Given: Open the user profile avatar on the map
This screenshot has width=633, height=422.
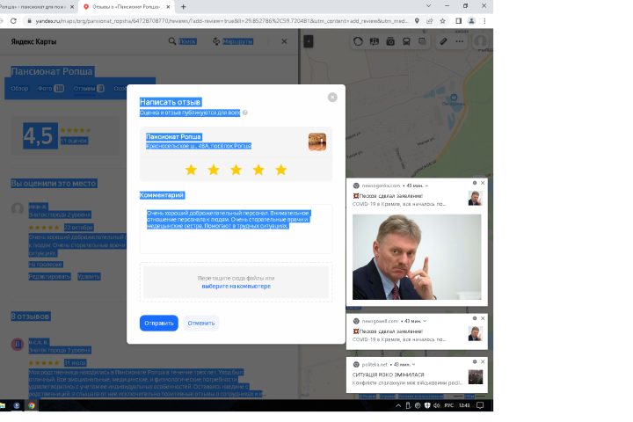Looking at the screenshot, I should (x=480, y=41).
